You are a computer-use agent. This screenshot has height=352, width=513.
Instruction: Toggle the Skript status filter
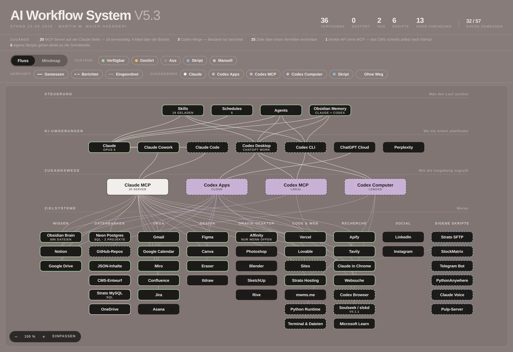[x=195, y=60]
